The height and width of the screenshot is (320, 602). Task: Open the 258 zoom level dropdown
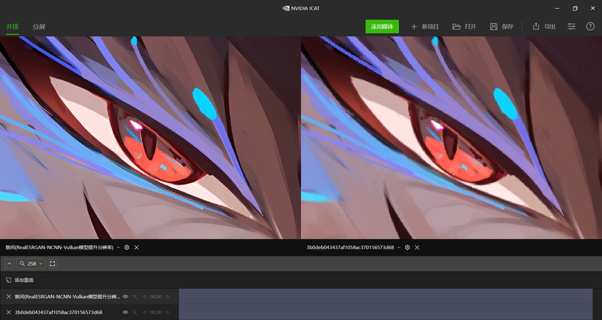coord(31,263)
